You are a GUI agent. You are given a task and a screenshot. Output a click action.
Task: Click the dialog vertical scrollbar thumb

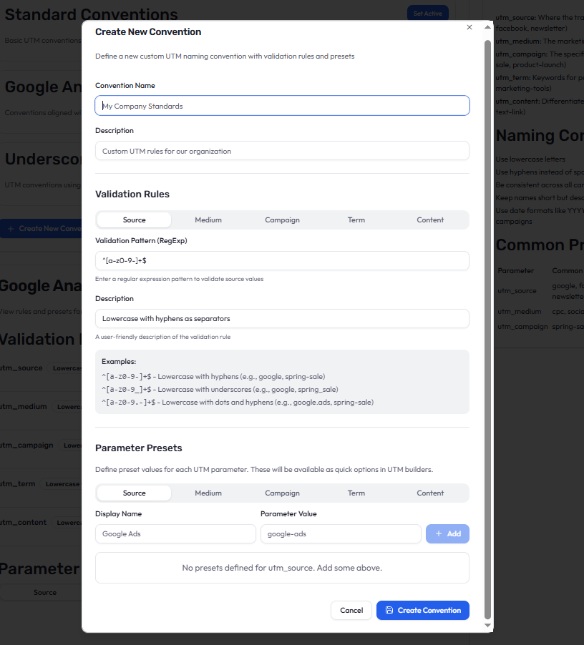[487, 329]
